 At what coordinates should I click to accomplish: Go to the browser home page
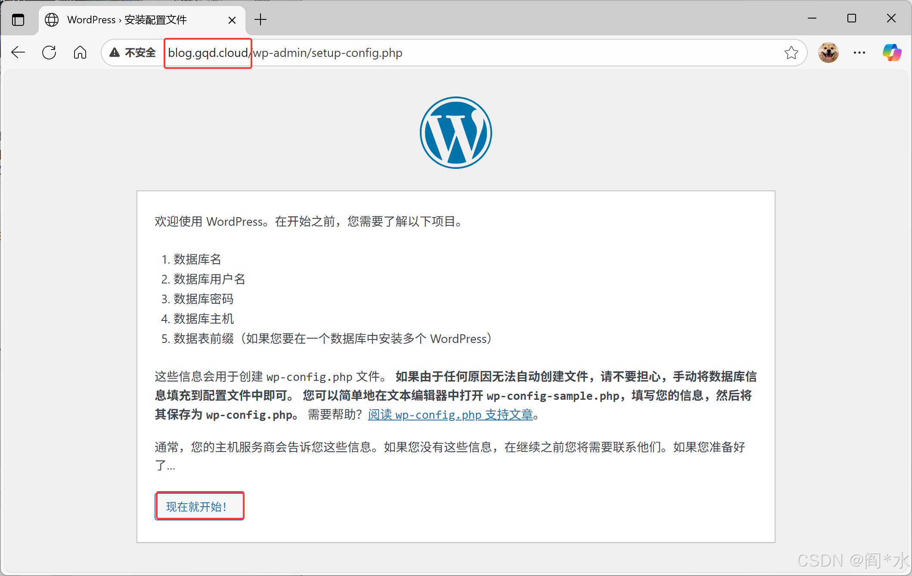point(80,53)
